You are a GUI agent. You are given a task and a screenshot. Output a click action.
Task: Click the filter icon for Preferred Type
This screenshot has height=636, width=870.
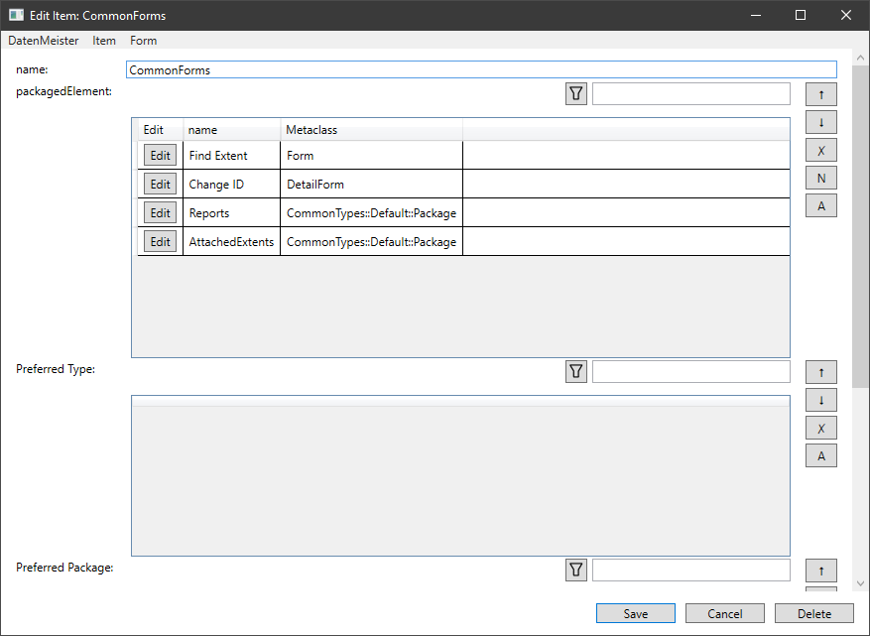click(x=576, y=372)
